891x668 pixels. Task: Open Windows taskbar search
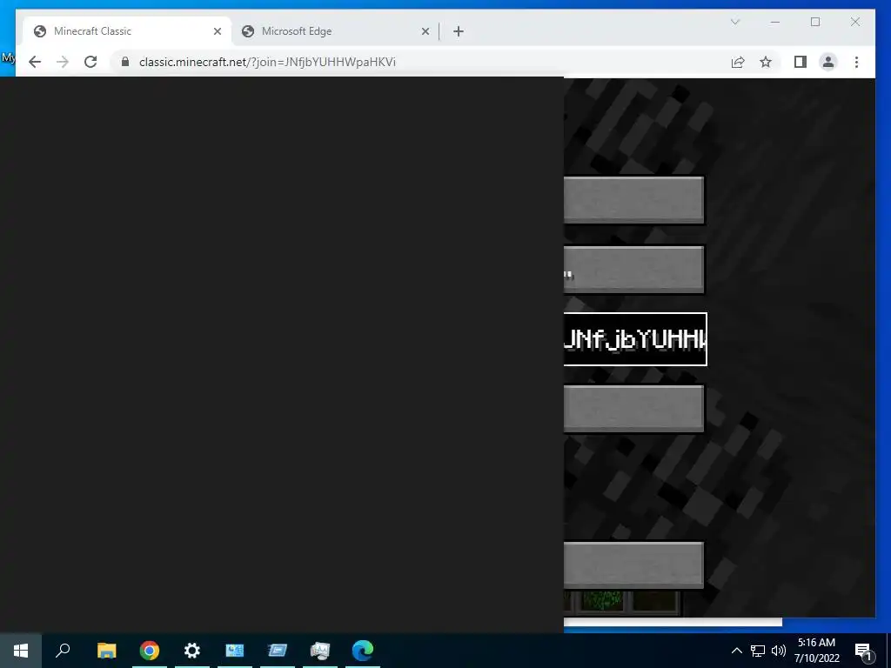tap(63, 651)
